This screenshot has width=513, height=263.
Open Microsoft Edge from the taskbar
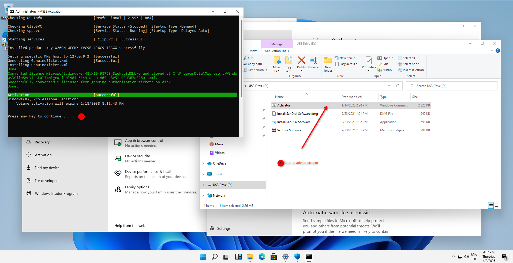coord(262,257)
